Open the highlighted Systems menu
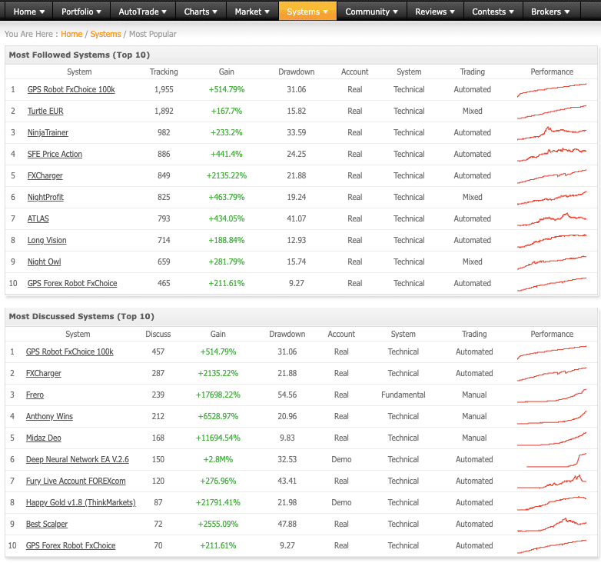The width and height of the screenshot is (601, 563). point(307,12)
